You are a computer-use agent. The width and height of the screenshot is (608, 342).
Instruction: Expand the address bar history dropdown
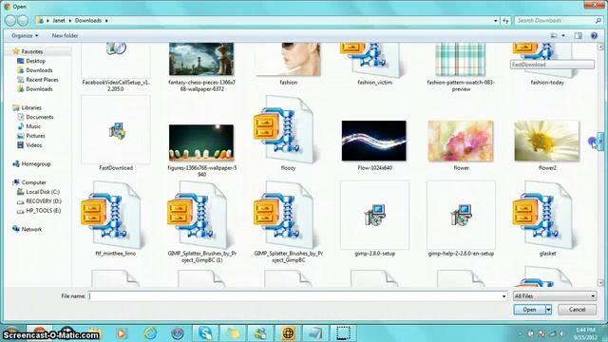click(x=496, y=21)
